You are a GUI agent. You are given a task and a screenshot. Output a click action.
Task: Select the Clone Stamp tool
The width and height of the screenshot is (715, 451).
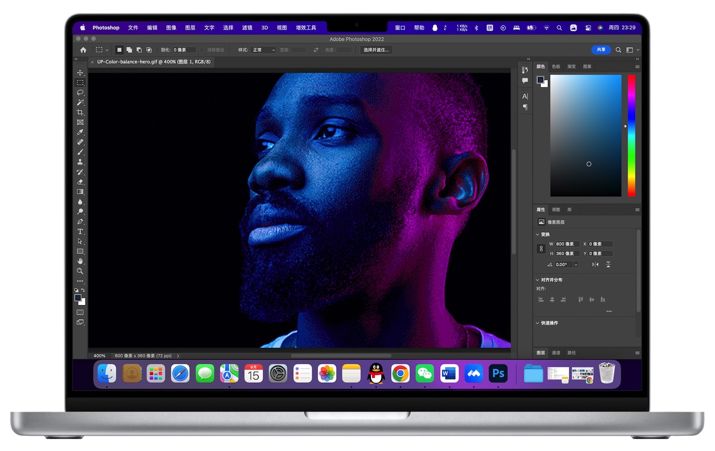click(x=80, y=162)
